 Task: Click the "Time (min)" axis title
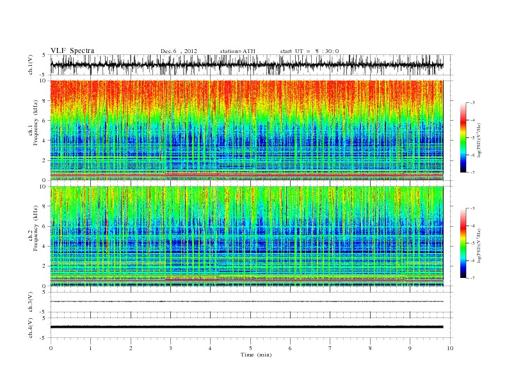coord(256,355)
